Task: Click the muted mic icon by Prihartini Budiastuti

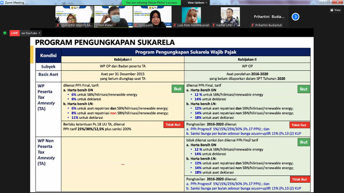Action: (252, 25)
